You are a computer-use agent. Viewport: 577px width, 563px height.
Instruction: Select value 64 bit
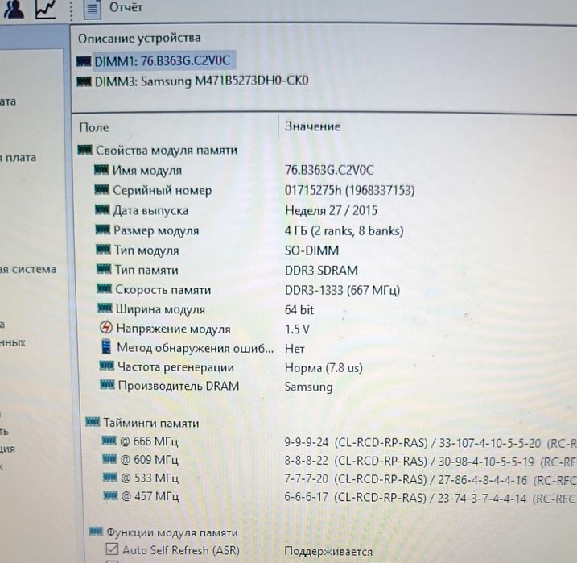(299, 310)
